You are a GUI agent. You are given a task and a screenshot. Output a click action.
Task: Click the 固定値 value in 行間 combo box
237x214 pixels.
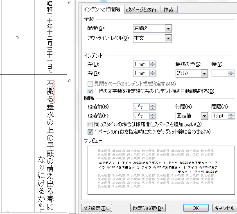184,116
